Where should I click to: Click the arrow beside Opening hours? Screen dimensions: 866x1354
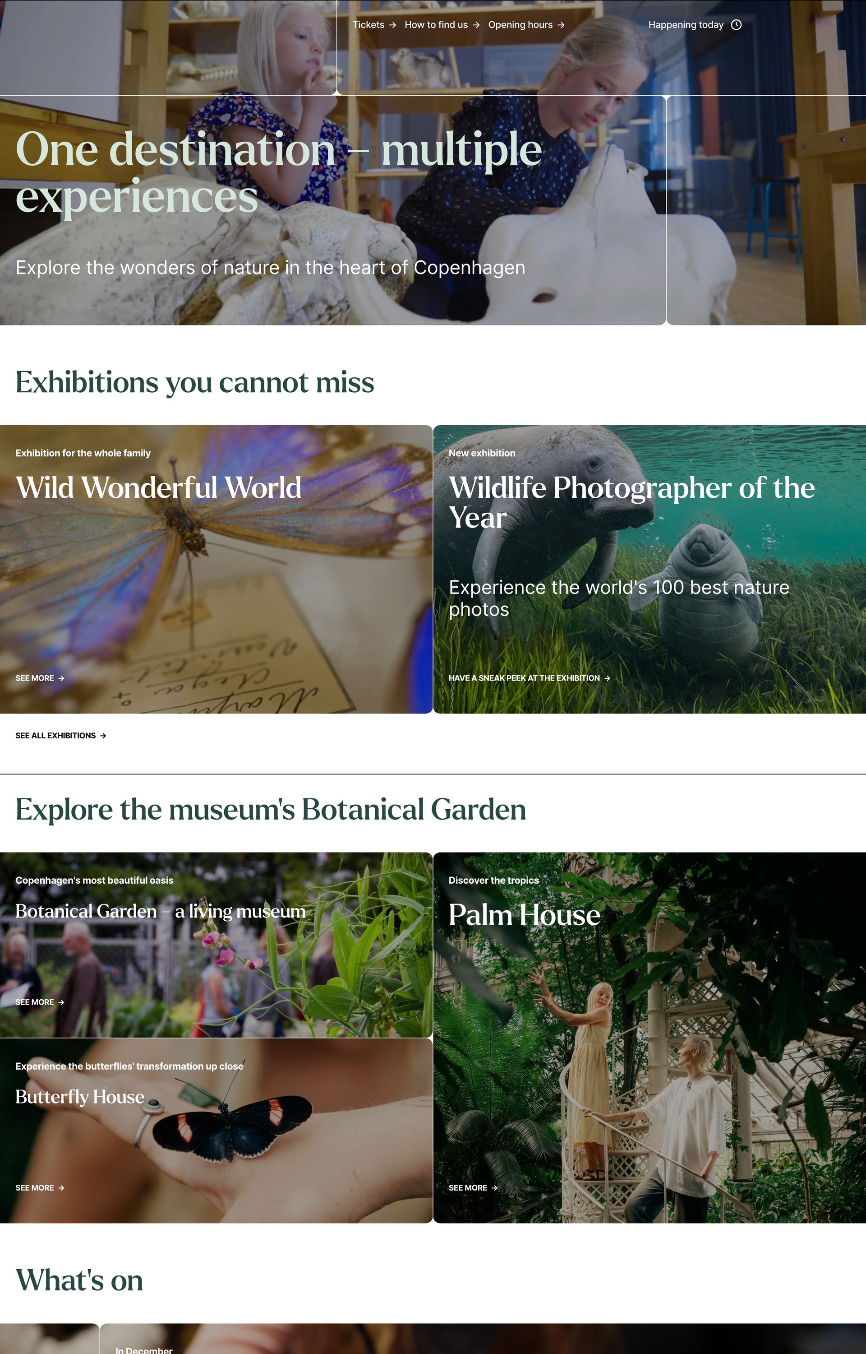(x=561, y=25)
